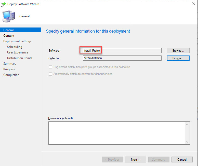Enable automatically distribute content for dependencies
The image size is (198, 166).
[x=50, y=74]
